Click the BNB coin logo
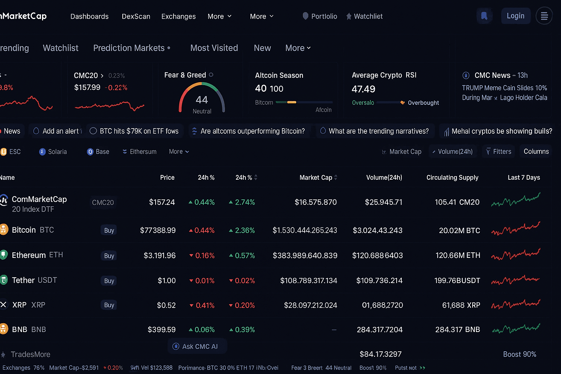Image resolution: width=561 pixels, height=374 pixels. 4,329
